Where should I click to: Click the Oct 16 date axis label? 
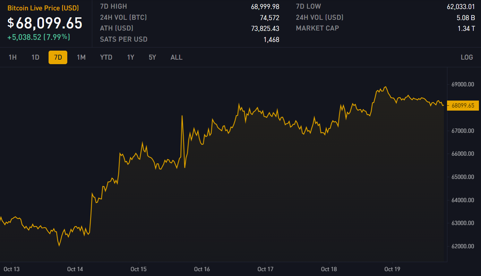[x=202, y=269]
